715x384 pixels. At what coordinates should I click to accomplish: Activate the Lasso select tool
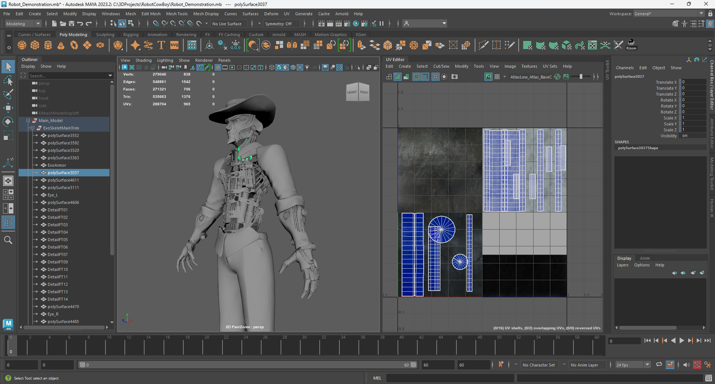8,80
